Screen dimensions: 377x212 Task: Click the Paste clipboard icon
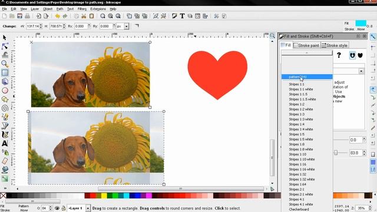(x=91, y=16)
